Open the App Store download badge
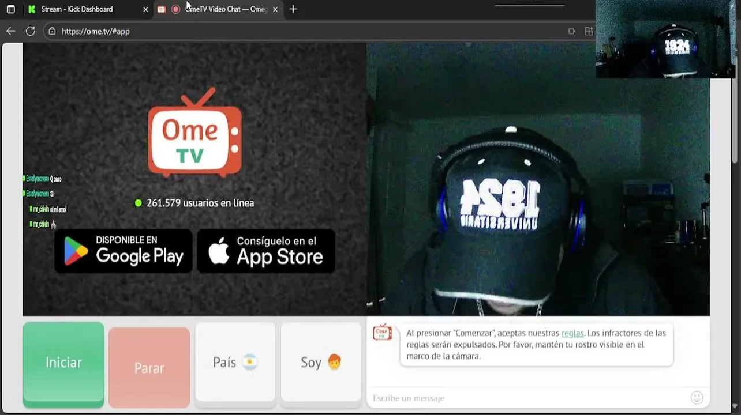 click(266, 251)
